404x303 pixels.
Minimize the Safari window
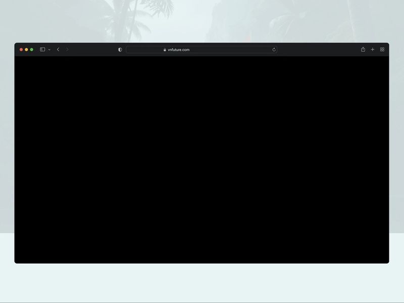click(26, 49)
